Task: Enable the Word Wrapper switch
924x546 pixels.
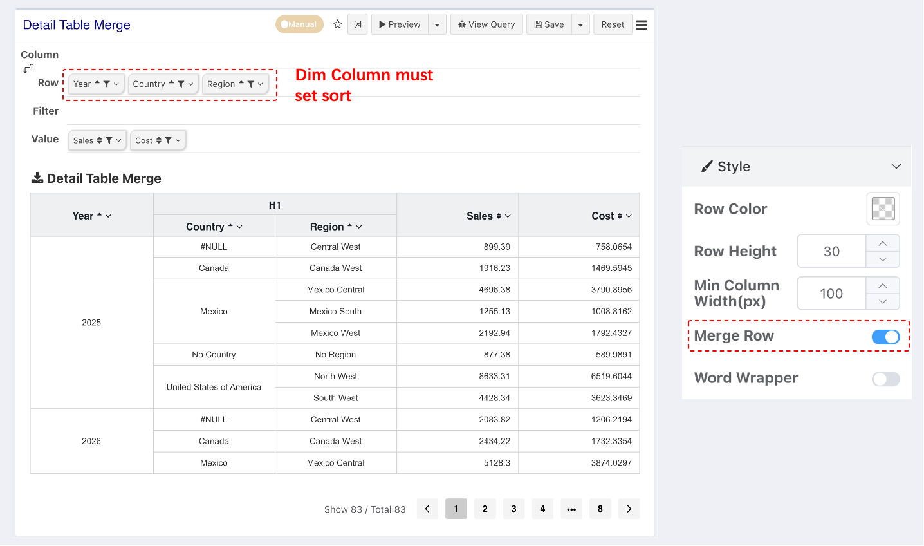Action: coord(885,379)
